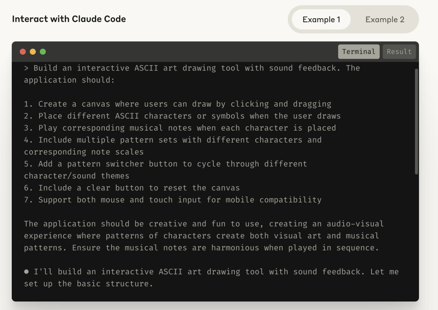Image resolution: width=438 pixels, height=310 pixels.
Task: Switch to the Example 2 tab
Action: [384, 19]
